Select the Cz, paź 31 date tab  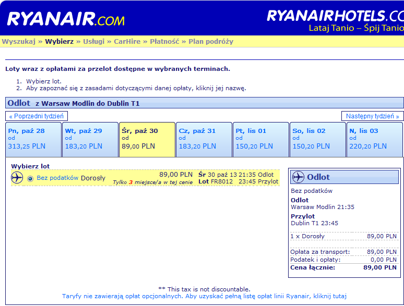click(x=204, y=140)
